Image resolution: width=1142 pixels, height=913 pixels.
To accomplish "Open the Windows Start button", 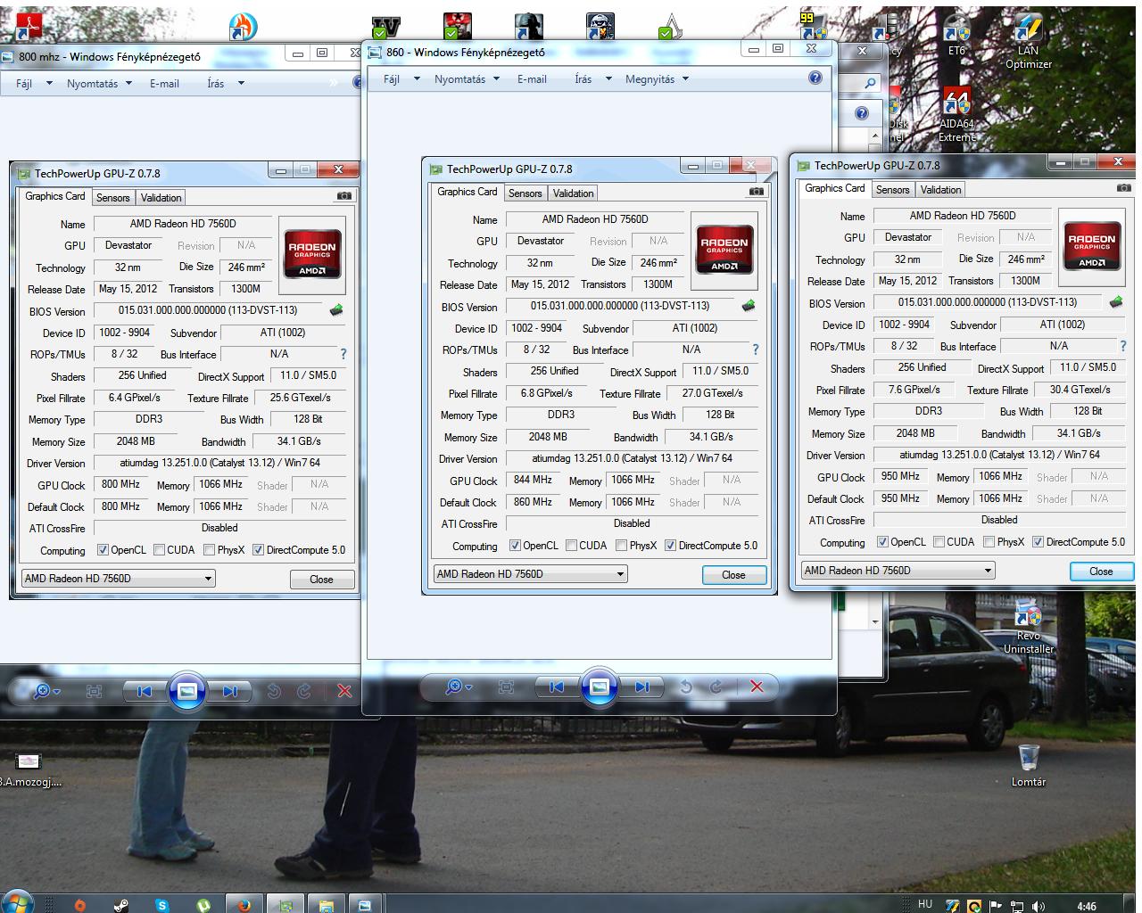I will pos(18,902).
